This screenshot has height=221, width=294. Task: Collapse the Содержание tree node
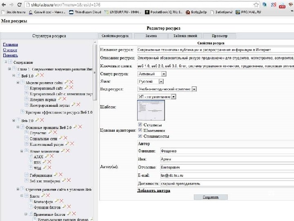(6, 62)
